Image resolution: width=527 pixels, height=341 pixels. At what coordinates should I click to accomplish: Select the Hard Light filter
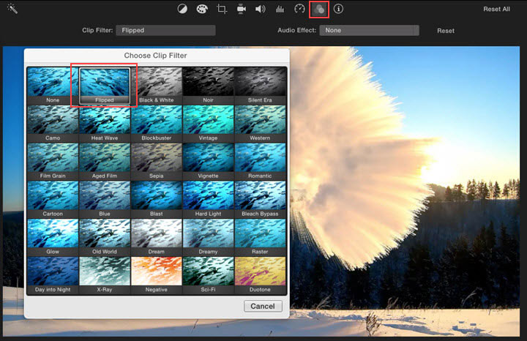pos(208,200)
